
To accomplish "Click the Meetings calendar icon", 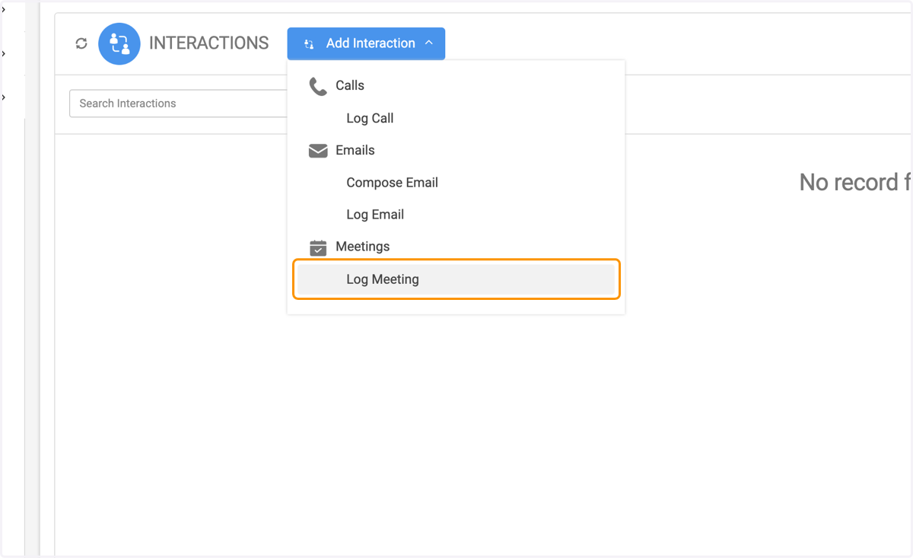I will pos(318,247).
